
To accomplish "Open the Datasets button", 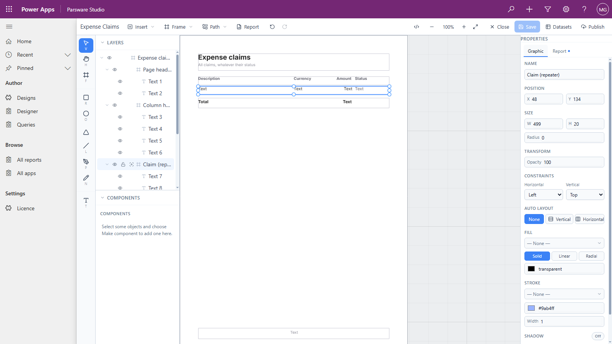I will (558, 27).
